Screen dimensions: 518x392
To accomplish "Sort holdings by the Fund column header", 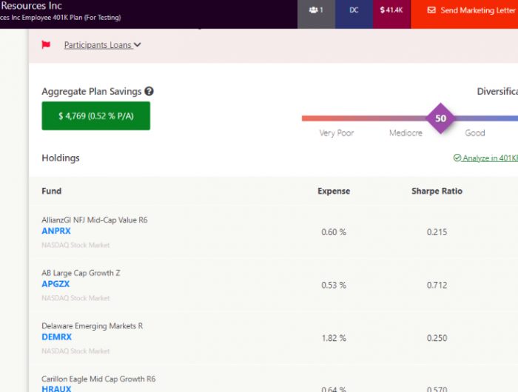I will click(x=52, y=191).
